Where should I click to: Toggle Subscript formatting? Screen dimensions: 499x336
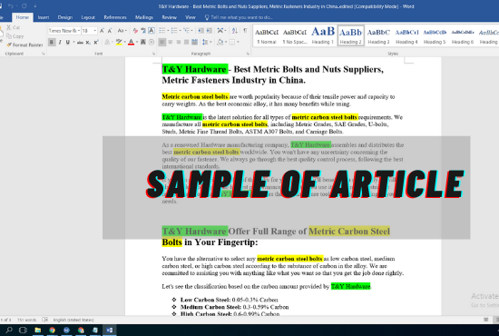click(88, 42)
